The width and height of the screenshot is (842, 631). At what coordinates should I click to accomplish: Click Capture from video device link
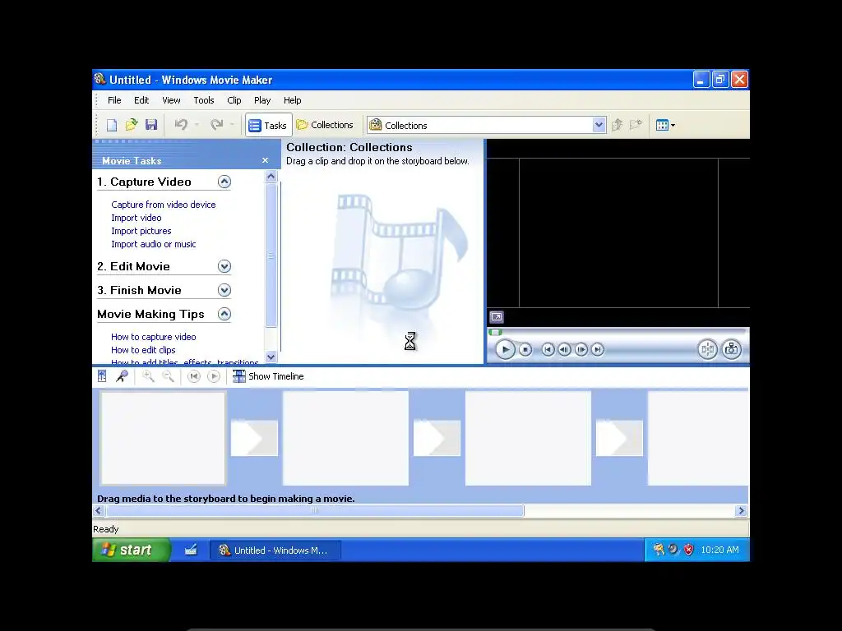tap(164, 205)
